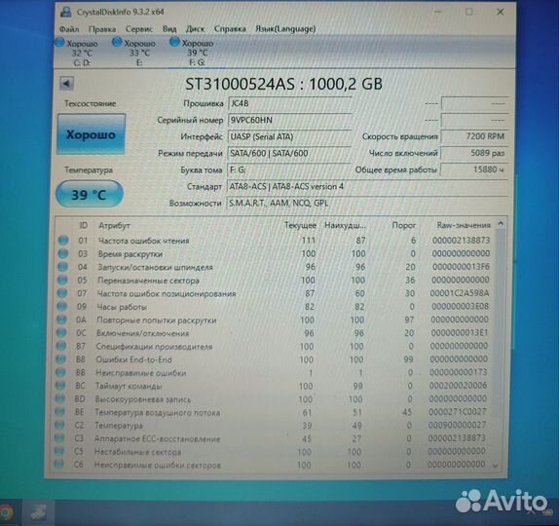Click status icon of Включения/отключения row
Image resolution: width=559 pixels, height=526 pixels.
coord(61,333)
